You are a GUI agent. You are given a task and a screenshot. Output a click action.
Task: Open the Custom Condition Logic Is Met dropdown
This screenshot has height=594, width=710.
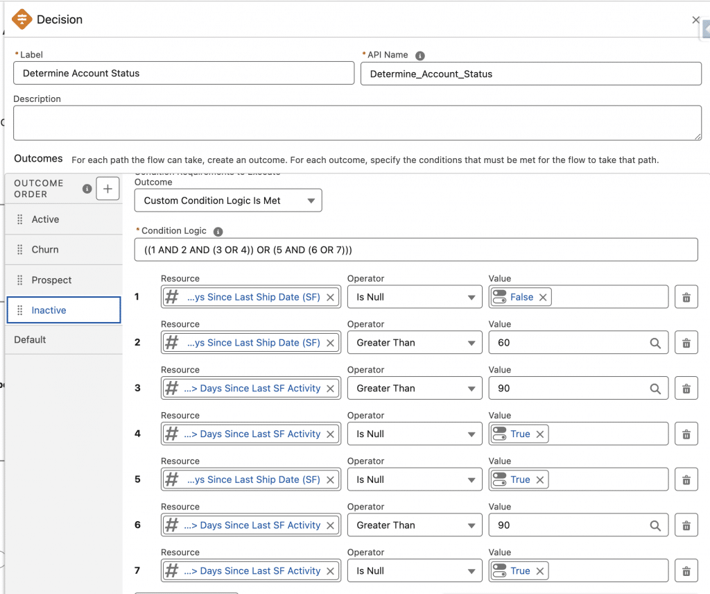(x=228, y=201)
